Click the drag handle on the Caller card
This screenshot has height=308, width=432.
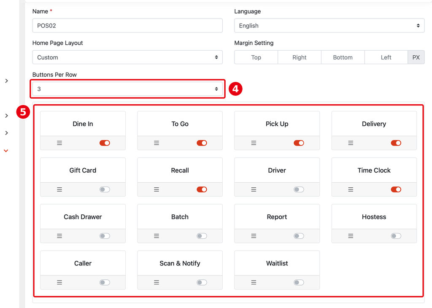click(59, 282)
